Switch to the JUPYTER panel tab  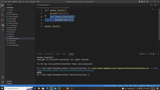58,54
